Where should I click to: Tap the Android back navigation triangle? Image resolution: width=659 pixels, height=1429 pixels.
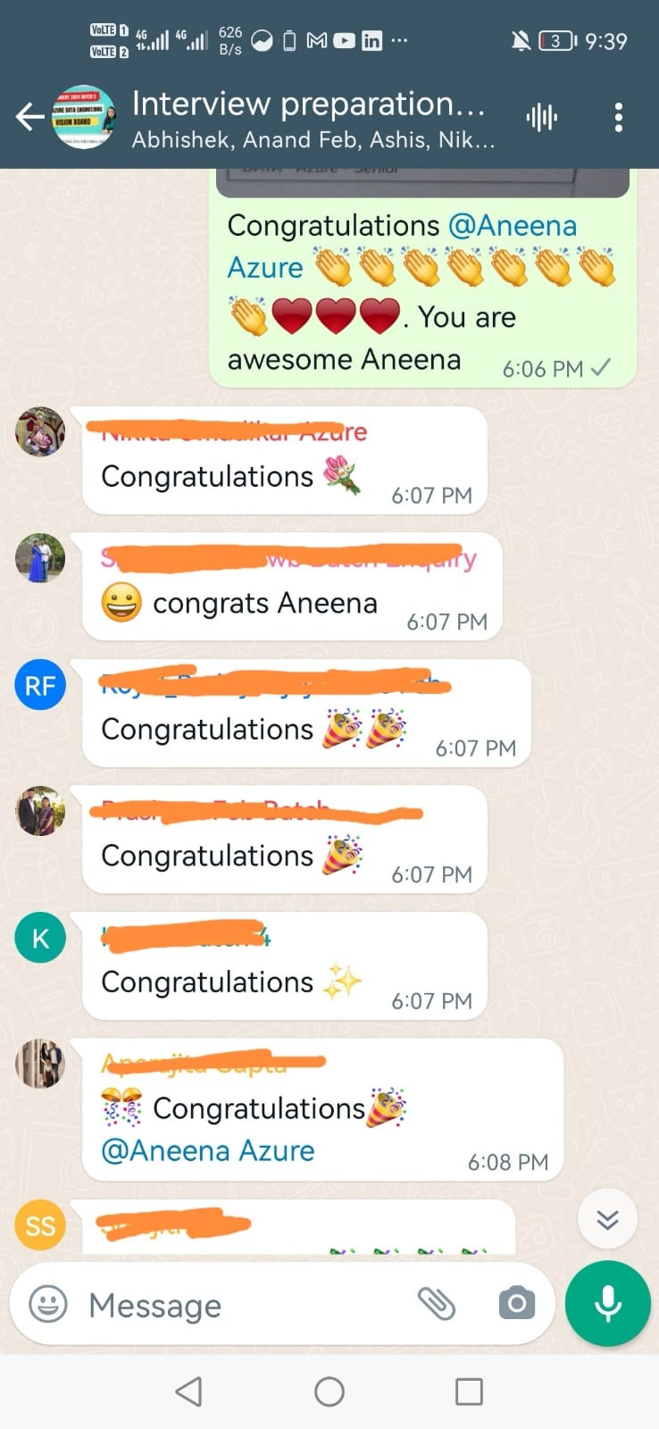pos(188,1391)
